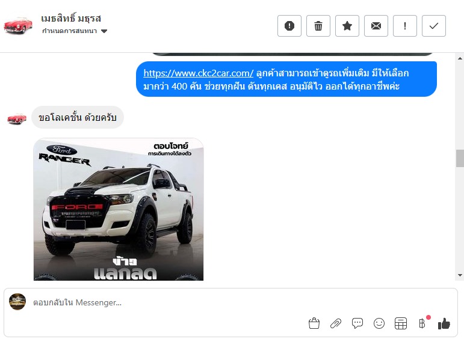Click the scroll-up arrow of chat scrollbar
Screen dimensions: 464x339
pos(460,58)
